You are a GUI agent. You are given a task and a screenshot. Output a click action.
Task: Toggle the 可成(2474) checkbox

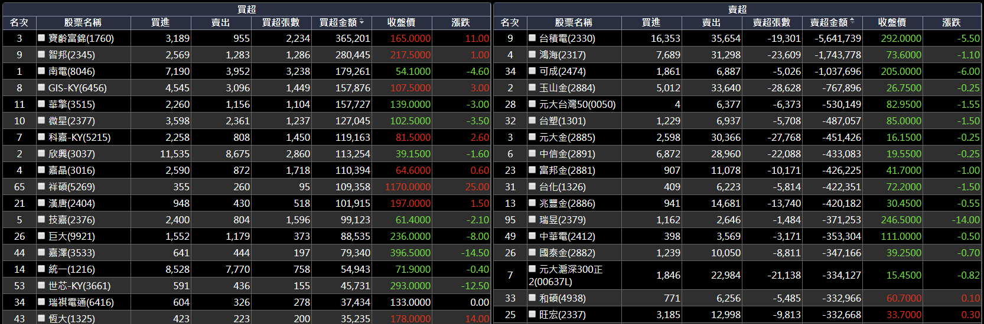(x=532, y=71)
